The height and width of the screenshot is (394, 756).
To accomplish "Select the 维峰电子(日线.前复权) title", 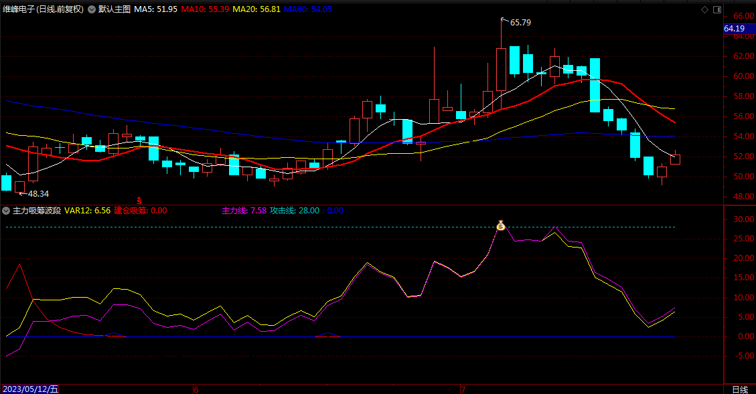I will 44,9.
